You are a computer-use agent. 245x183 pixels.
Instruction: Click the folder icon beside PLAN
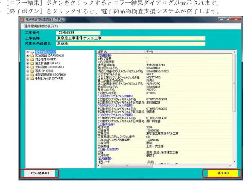click(x=32, y=63)
